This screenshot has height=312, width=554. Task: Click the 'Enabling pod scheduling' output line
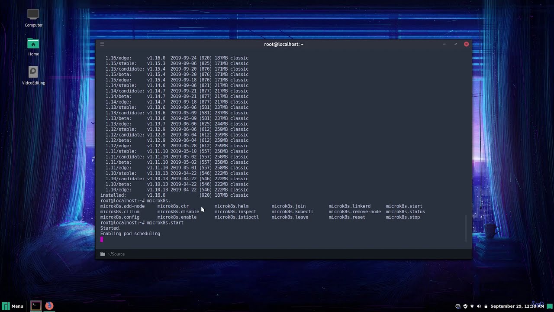pos(130,234)
